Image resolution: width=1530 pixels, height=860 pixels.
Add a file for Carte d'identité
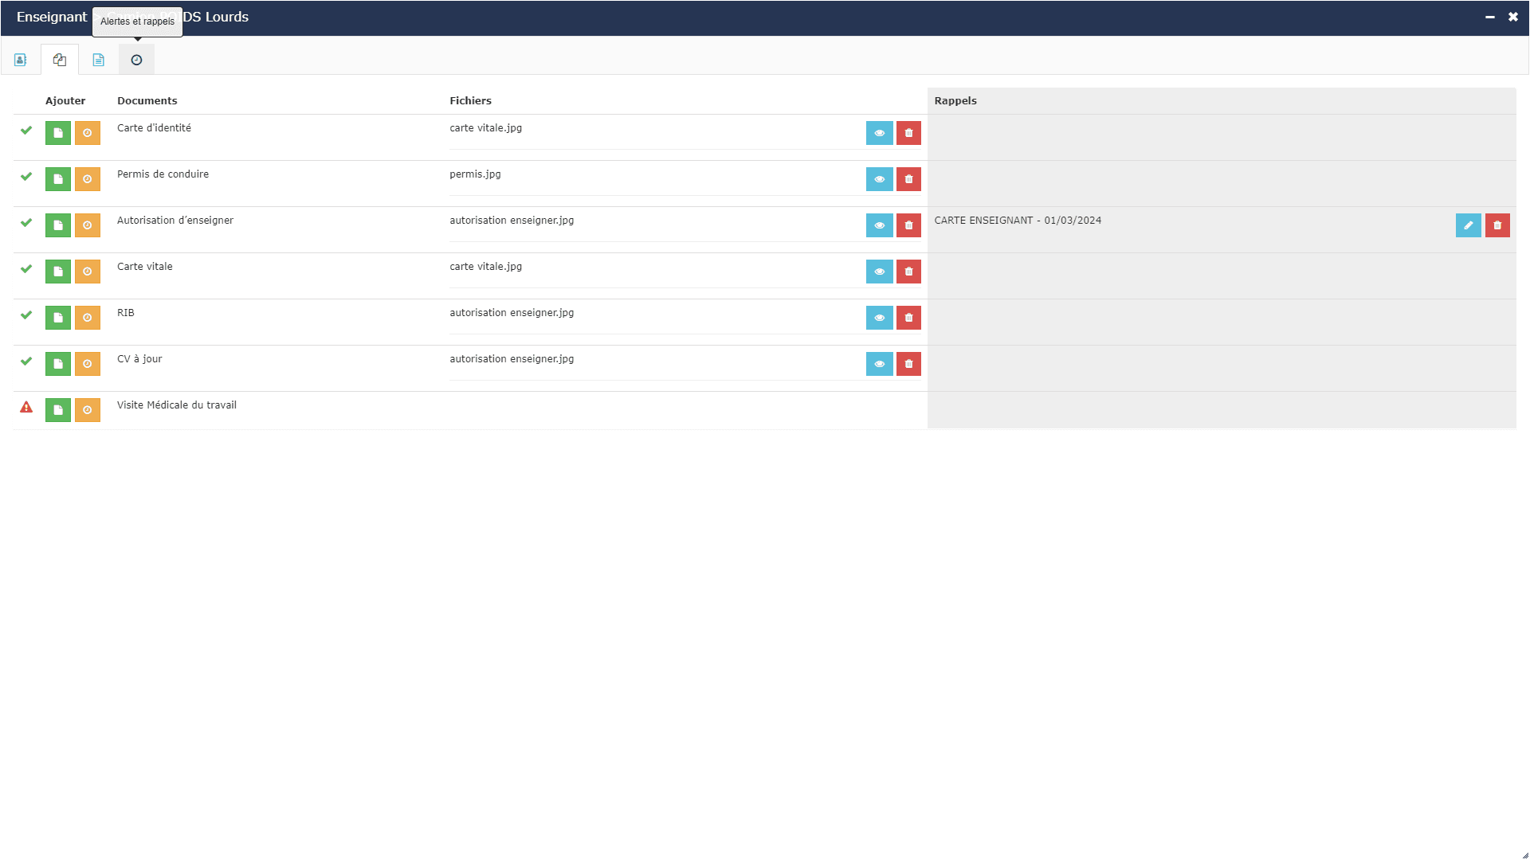click(58, 133)
